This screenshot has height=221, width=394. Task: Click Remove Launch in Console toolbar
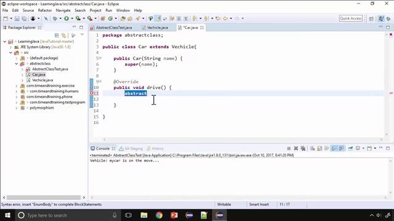pyautogui.click(x=295, y=149)
